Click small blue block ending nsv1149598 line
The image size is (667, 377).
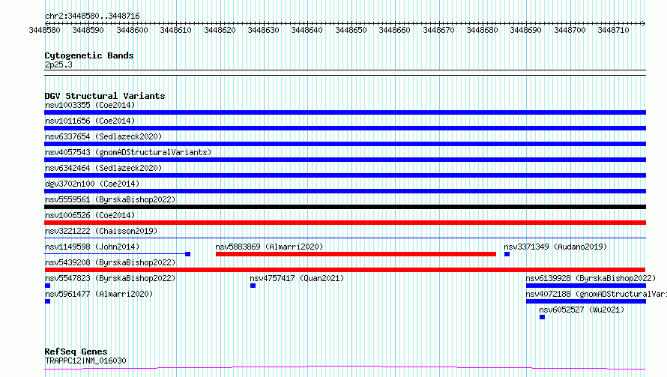coord(187,254)
